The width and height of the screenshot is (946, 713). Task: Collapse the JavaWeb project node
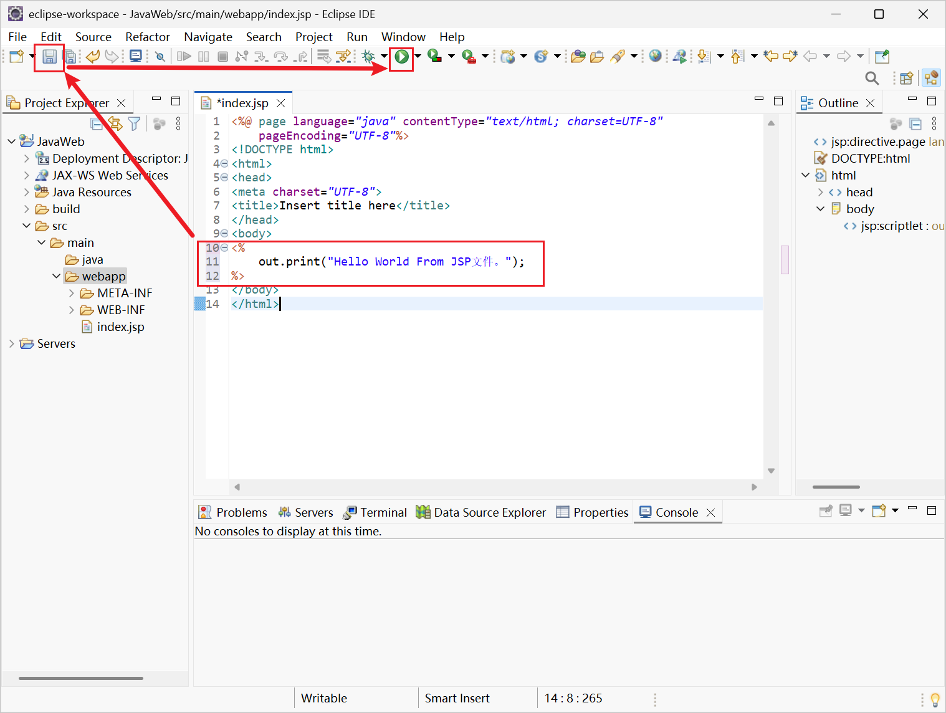click(12, 141)
